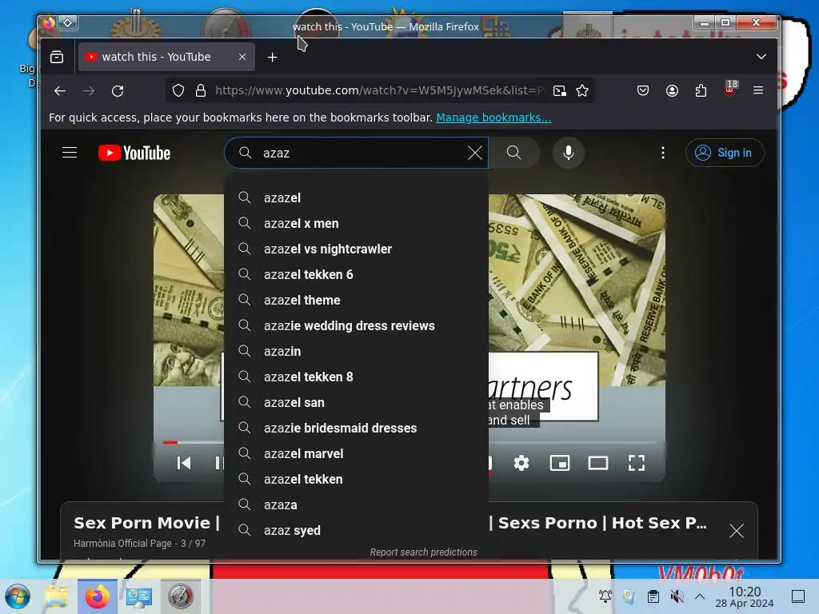Viewport: 819px width, 614px height.
Task: Open Firefox View tab icon
Action: (57, 57)
